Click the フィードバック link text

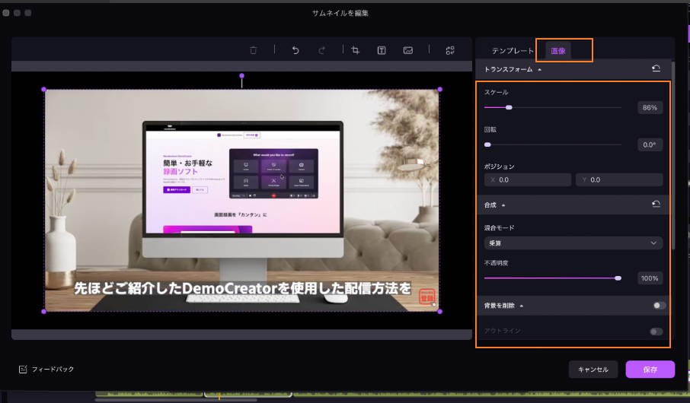[x=53, y=369]
